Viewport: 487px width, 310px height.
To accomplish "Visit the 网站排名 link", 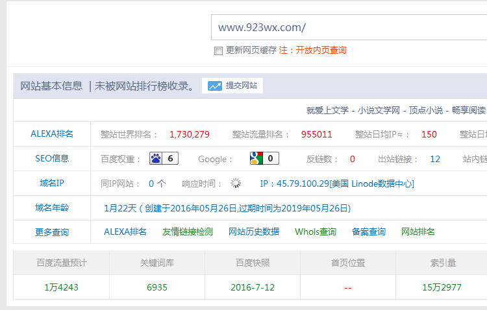I will (418, 232).
